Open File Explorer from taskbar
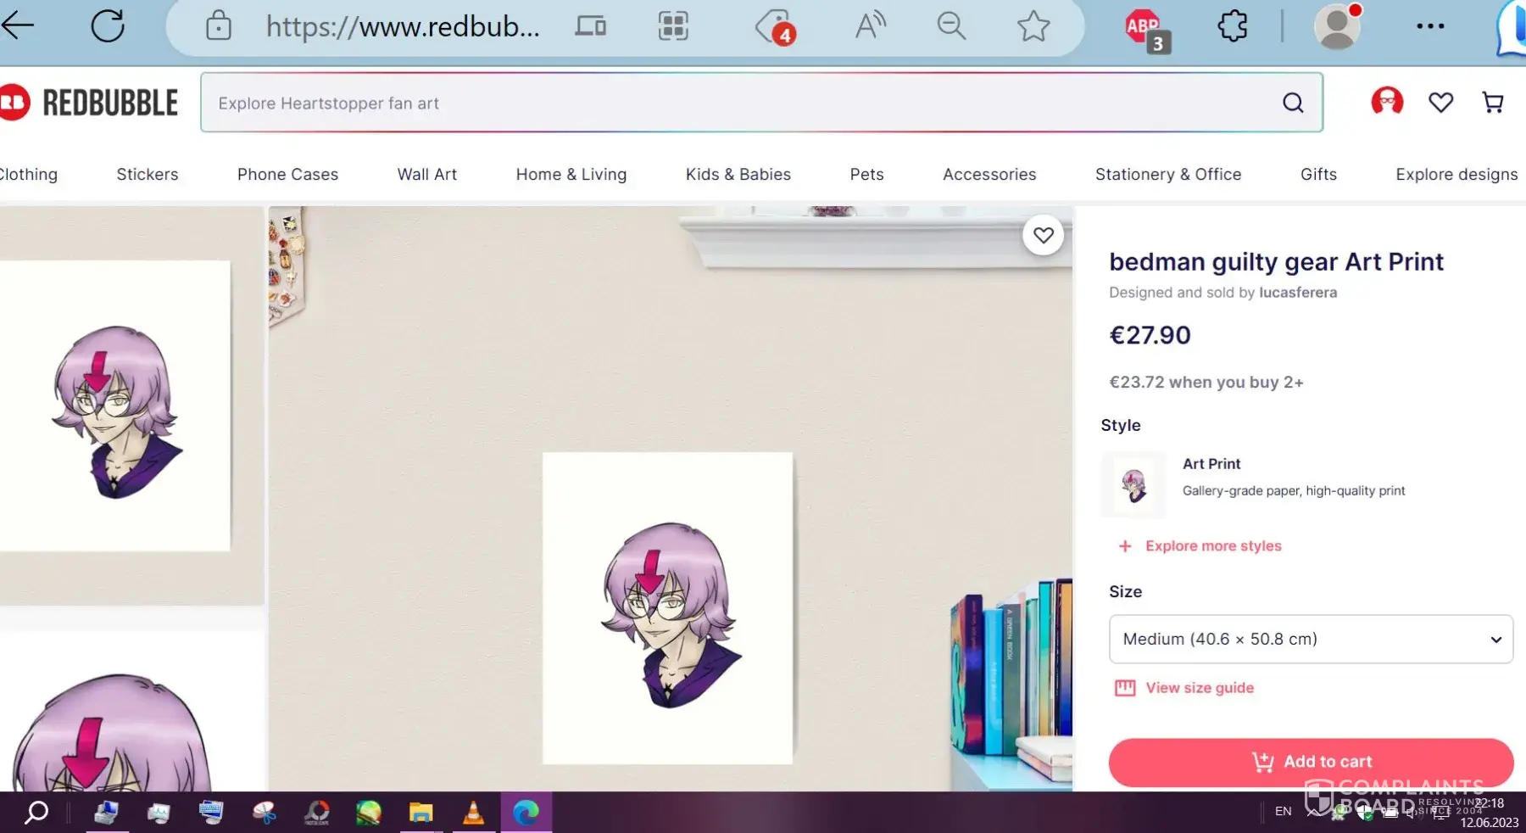 pyautogui.click(x=420, y=813)
